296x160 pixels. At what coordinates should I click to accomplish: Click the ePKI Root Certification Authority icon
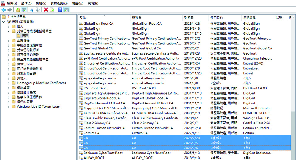pyautogui.click(x=81, y=58)
